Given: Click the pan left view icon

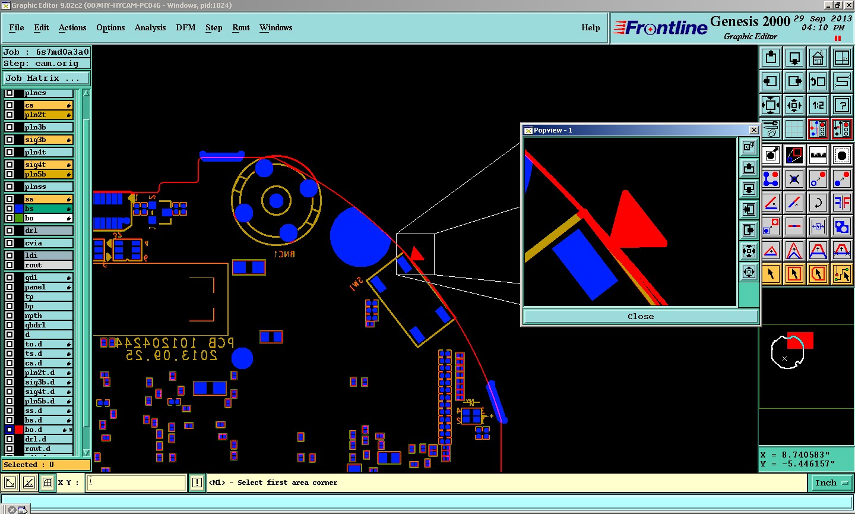Looking at the screenshot, I should 771,81.
